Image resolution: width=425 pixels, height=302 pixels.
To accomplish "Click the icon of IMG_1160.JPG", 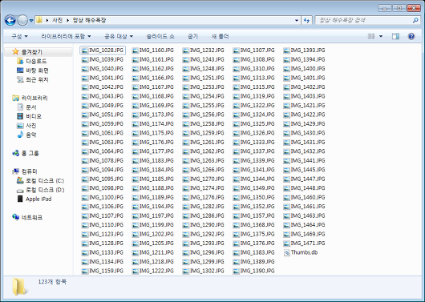I will [x=136, y=50].
